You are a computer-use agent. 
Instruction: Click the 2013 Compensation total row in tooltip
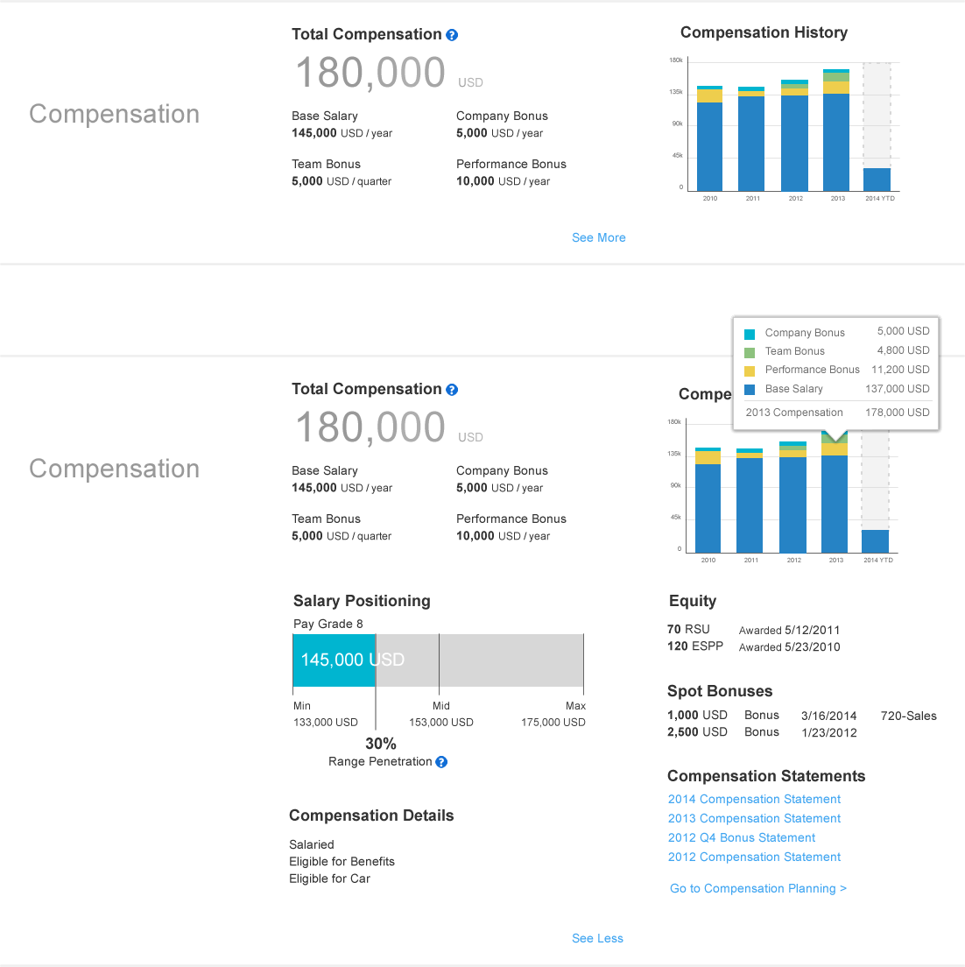[836, 413]
